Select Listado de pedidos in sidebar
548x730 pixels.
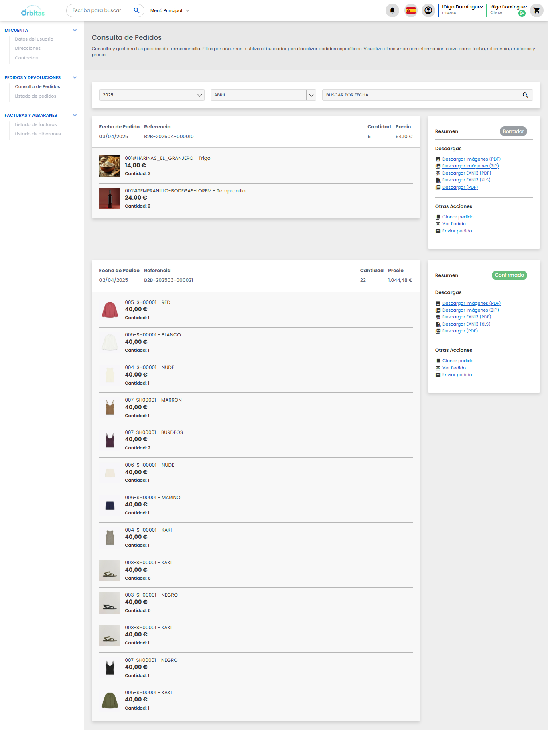tap(35, 96)
